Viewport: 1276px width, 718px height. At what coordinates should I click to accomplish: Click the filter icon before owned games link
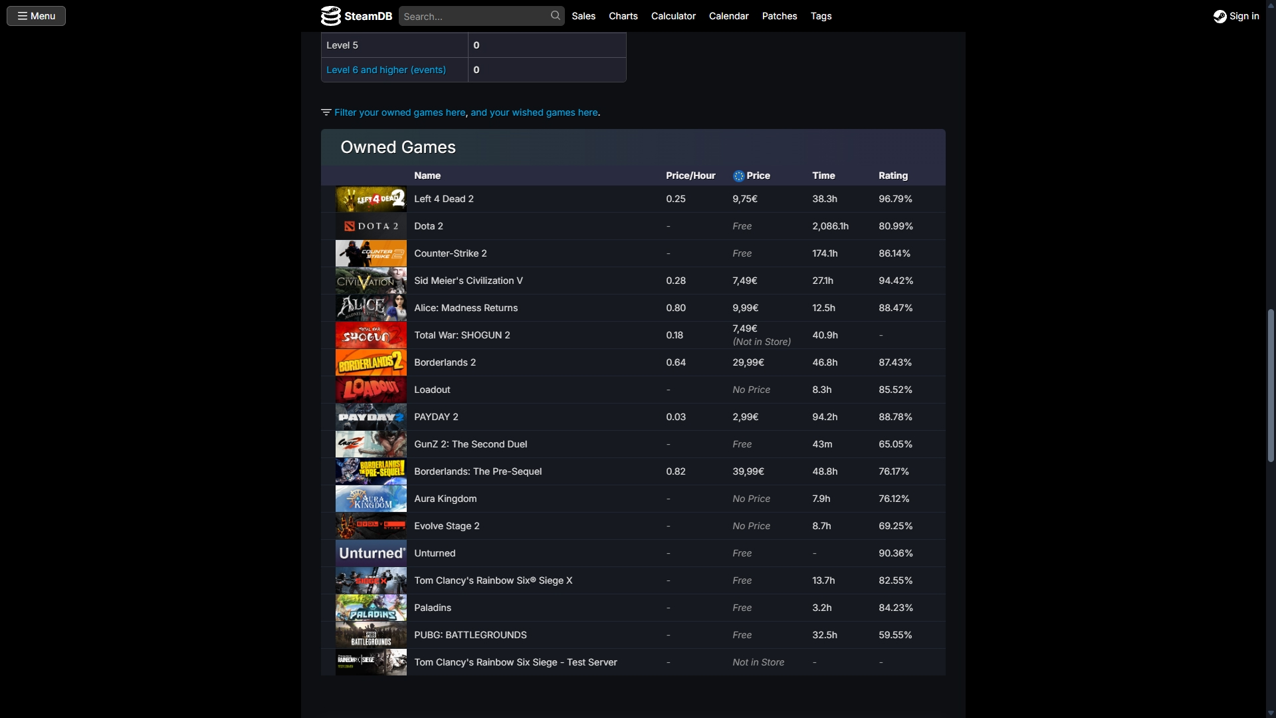tap(326, 112)
